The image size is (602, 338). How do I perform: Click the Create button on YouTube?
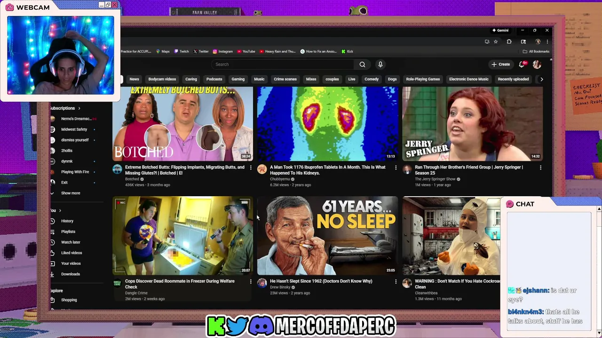[x=501, y=64]
